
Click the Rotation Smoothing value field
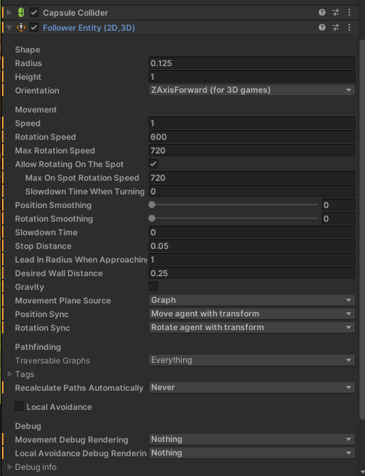pos(338,219)
